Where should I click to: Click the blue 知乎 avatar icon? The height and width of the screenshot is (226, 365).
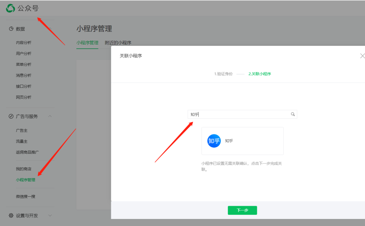click(x=214, y=141)
